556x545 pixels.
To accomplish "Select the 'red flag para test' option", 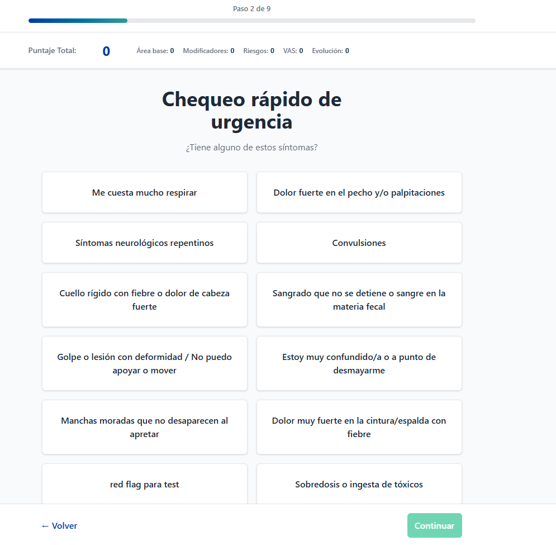I will [x=144, y=484].
